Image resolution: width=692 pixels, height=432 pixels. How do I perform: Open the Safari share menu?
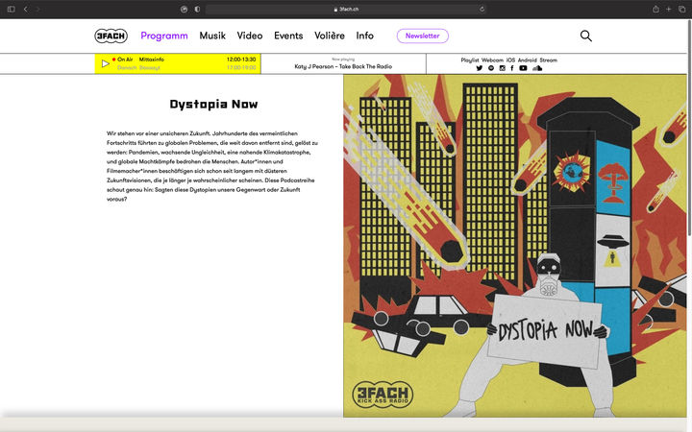coord(655,9)
